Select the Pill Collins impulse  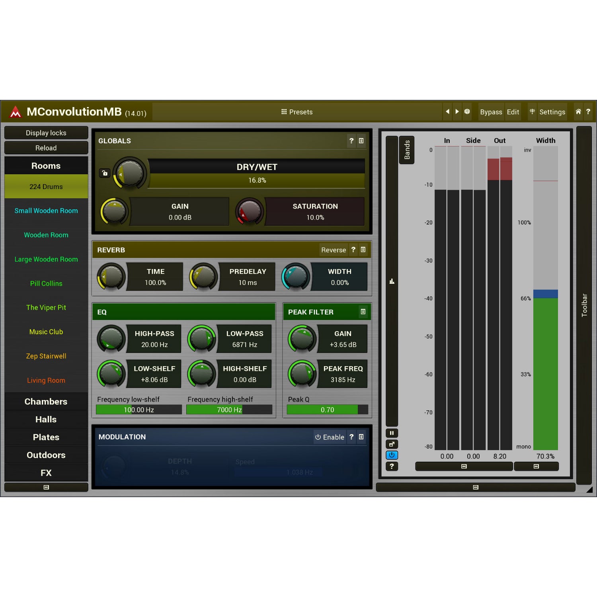coord(46,283)
